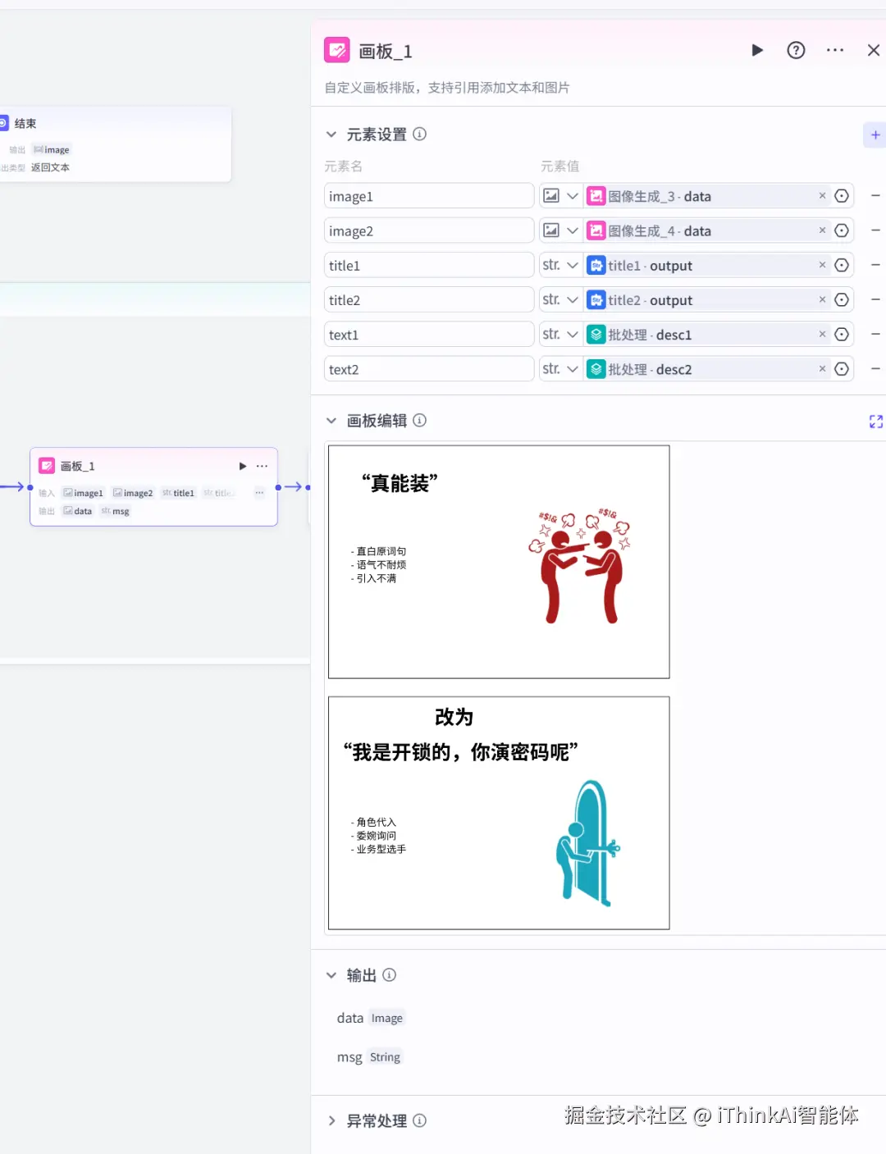Remove the 图像生成_4 data reference with the x
This screenshot has width=886, height=1154.
(822, 230)
